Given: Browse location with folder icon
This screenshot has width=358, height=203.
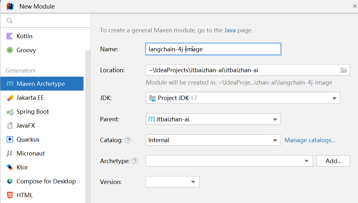Looking at the screenshot, I should tap(343, 70).
